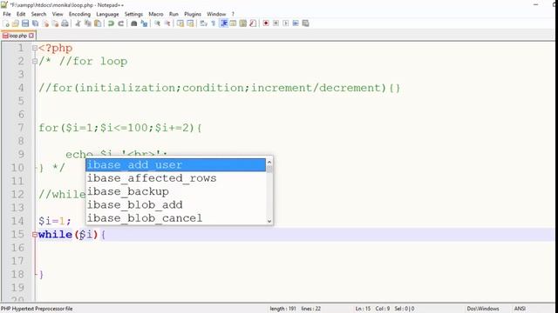Toggle show all characters icon
558x313 pixels.
pyautogui.click(x=214, y=23)
